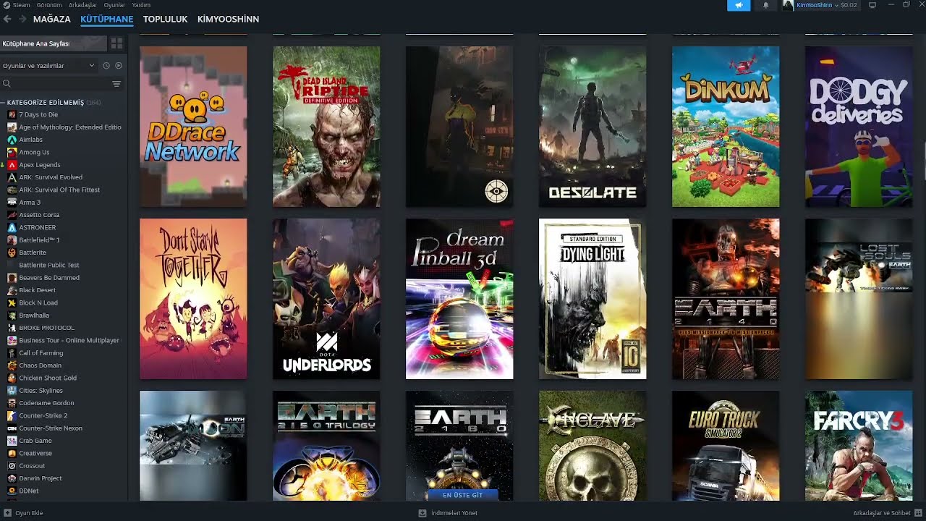The height and width of the screenshot is (521, 926).
Task: Switch to the TOPLULUK tab
Action: (165, 19)
